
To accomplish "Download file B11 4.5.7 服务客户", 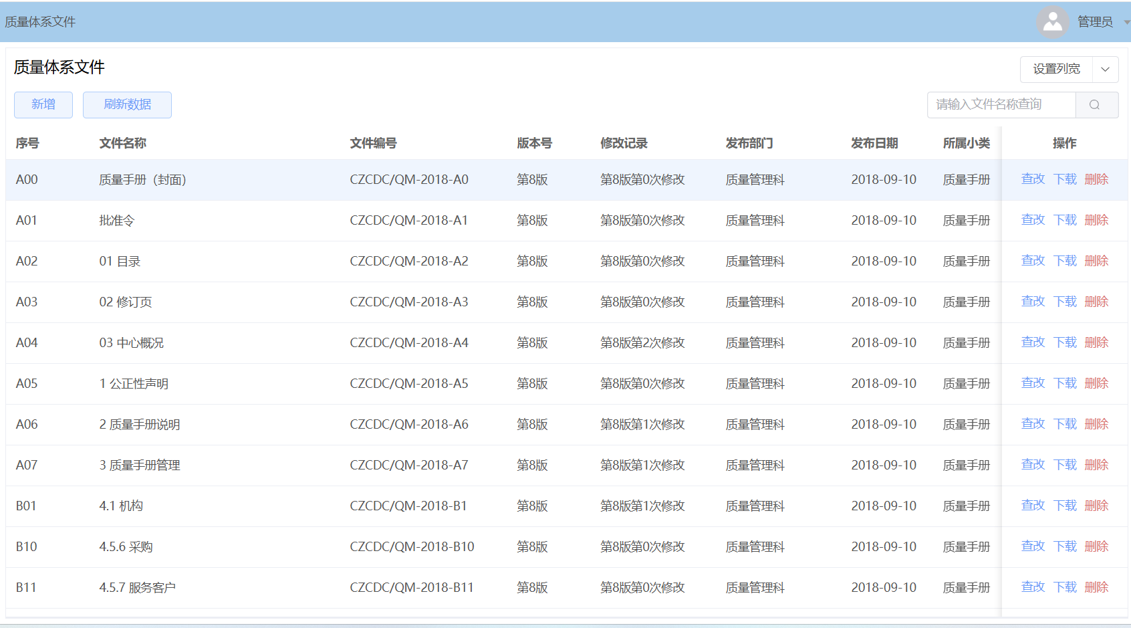I will (x=1065, y=587).
